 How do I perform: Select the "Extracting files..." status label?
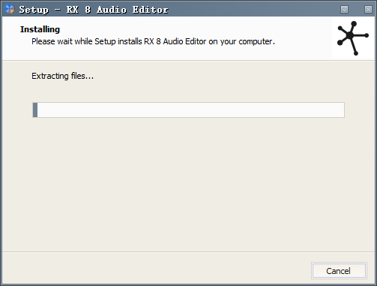[62, 76]
